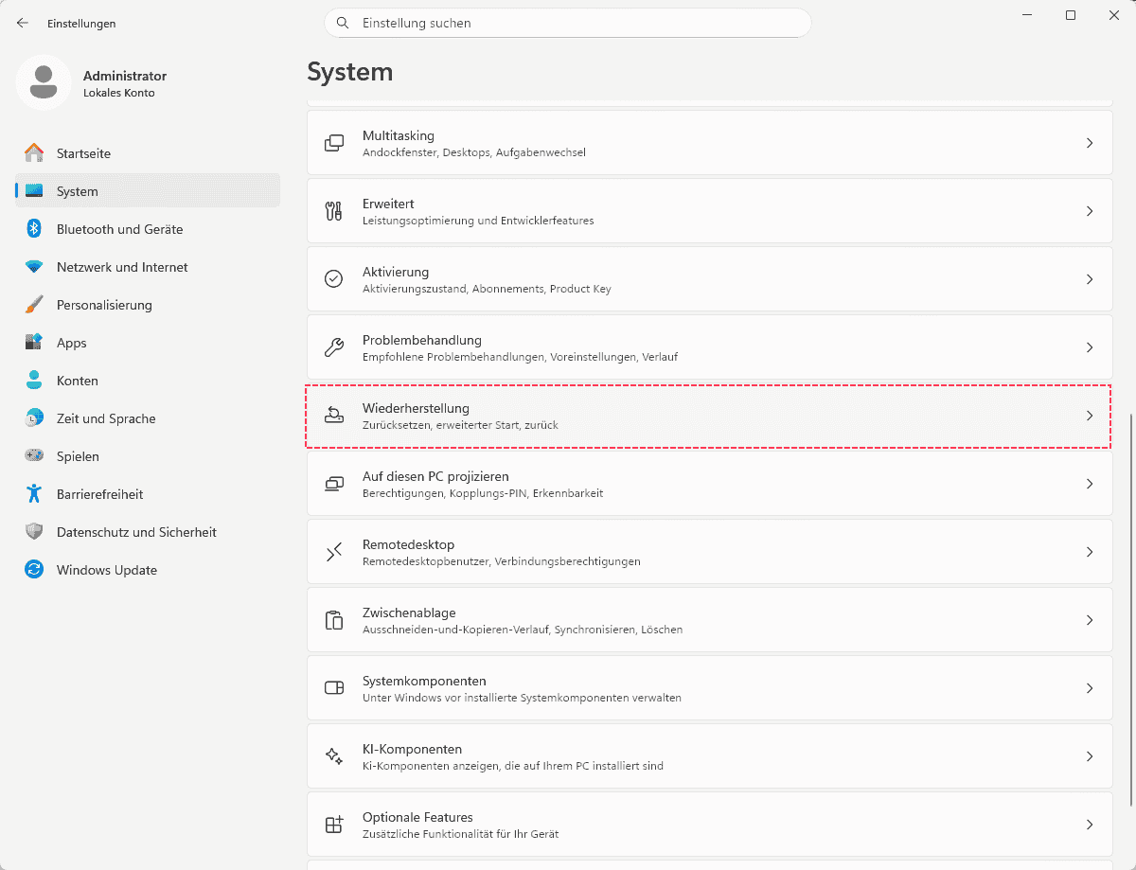Click the Konten person icon
The image size is (1136, 870).
click(x=34, y=381)
